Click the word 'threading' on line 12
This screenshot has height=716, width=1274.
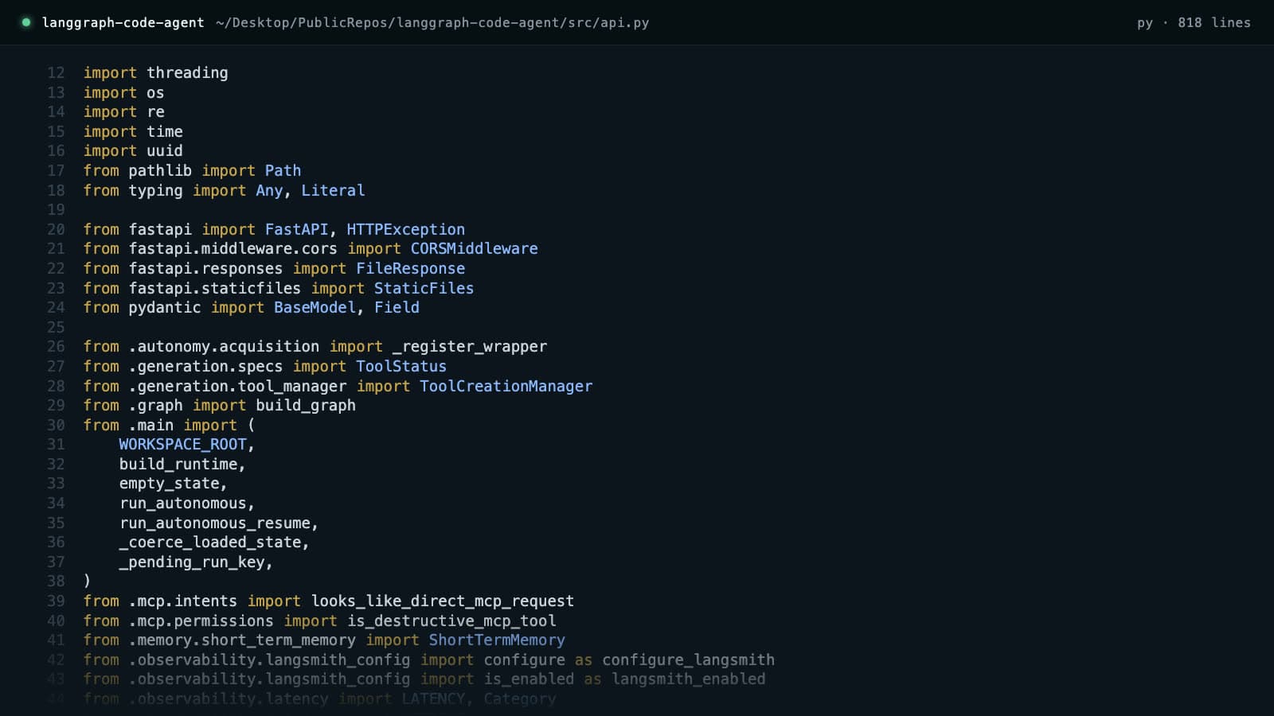(x=187, y=72)
